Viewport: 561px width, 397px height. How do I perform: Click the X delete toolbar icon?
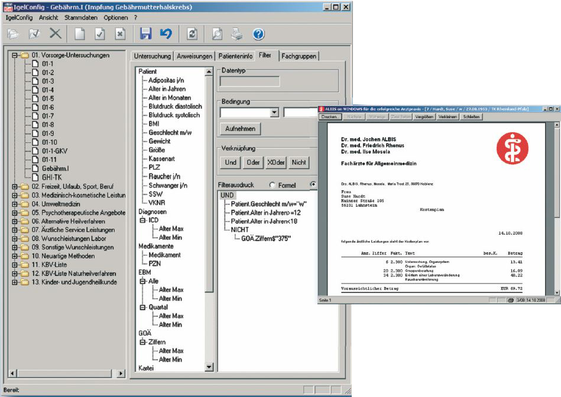56,34
